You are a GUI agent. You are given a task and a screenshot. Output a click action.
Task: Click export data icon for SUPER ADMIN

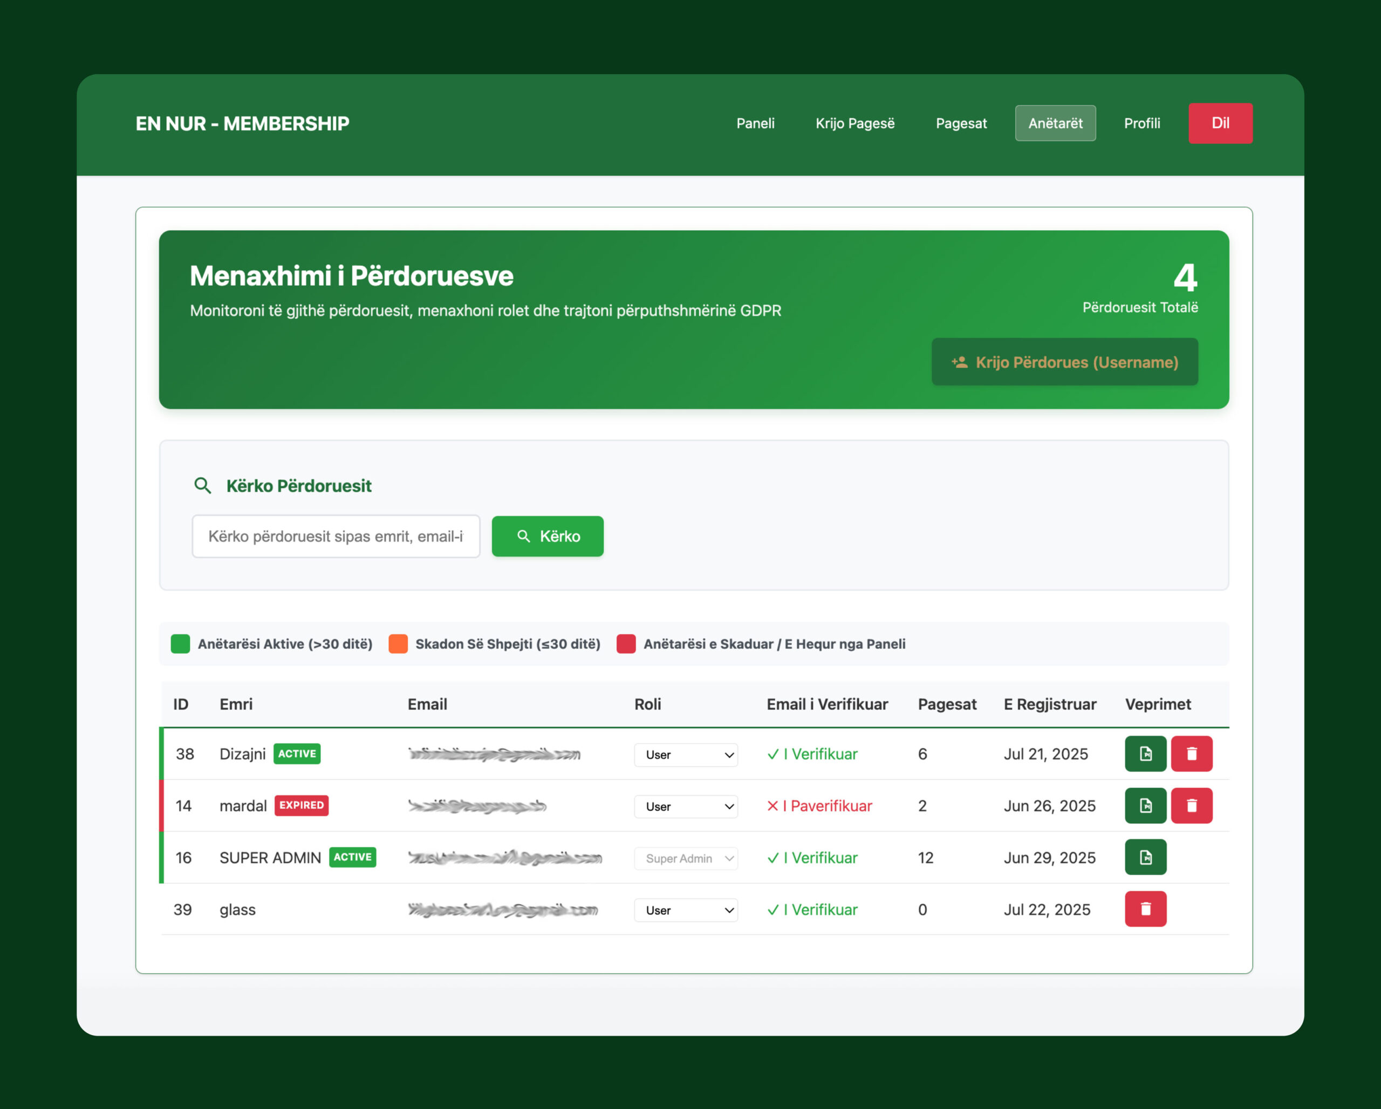coord(1145,857)
